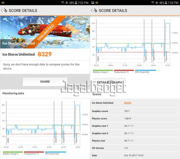Tap the Ice Storm Unlimited banner image
Image resolution: width=180 pixels, height=159 pixels.
click(45, 32)
